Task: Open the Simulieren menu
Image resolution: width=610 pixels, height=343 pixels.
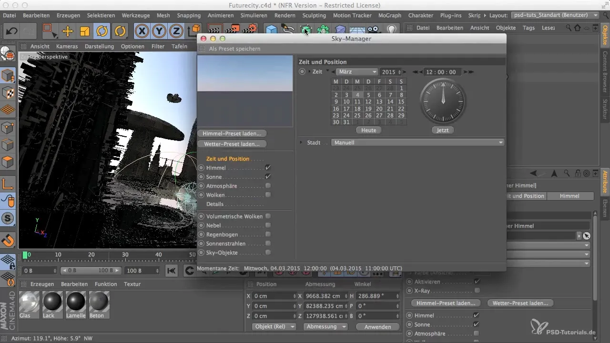Action: coord(254,15)
